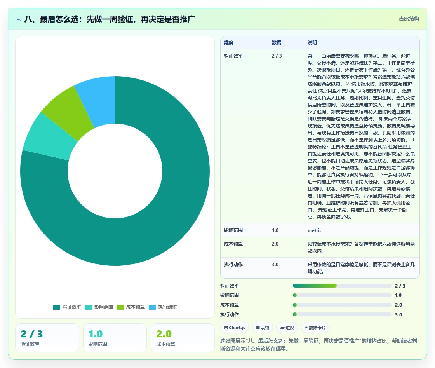Click the 2 / 3 验证效率 data card
The height and width of the screenshot is (368, 435).
[x=47, y=338]
